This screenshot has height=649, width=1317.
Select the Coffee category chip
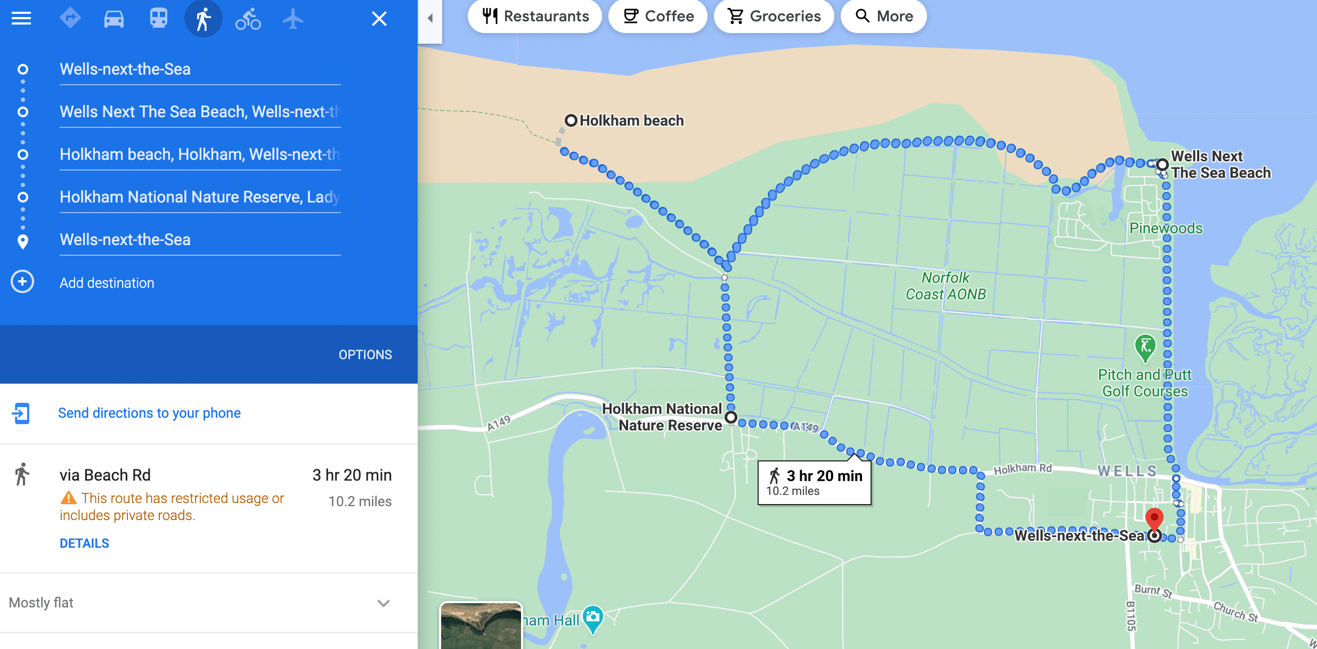[658, 17]
